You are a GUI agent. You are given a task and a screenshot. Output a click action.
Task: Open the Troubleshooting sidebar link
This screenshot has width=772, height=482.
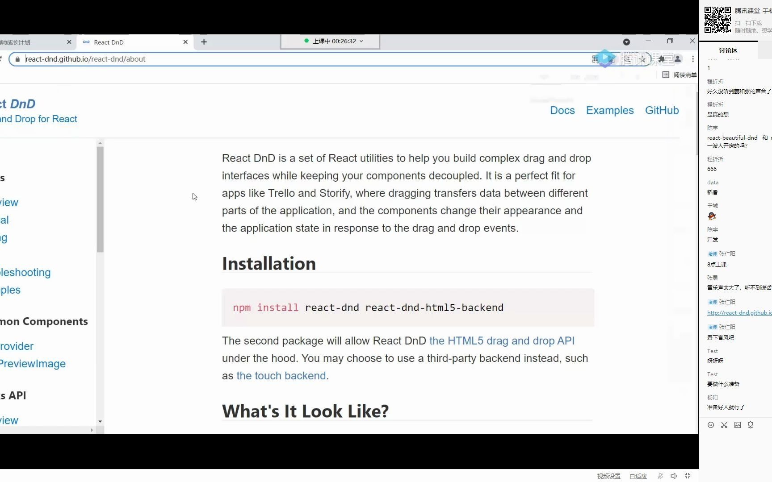pyautogui.click(x=25, y=272)
